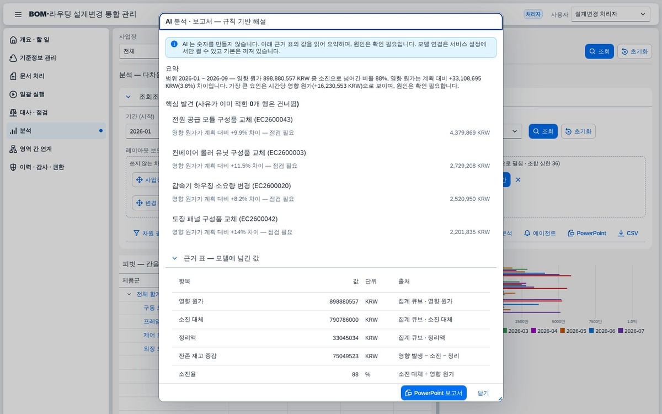Click 영향 원가 row in 근거 표
The width and height of the screenshot is (662, 414).
pos(331,301)
